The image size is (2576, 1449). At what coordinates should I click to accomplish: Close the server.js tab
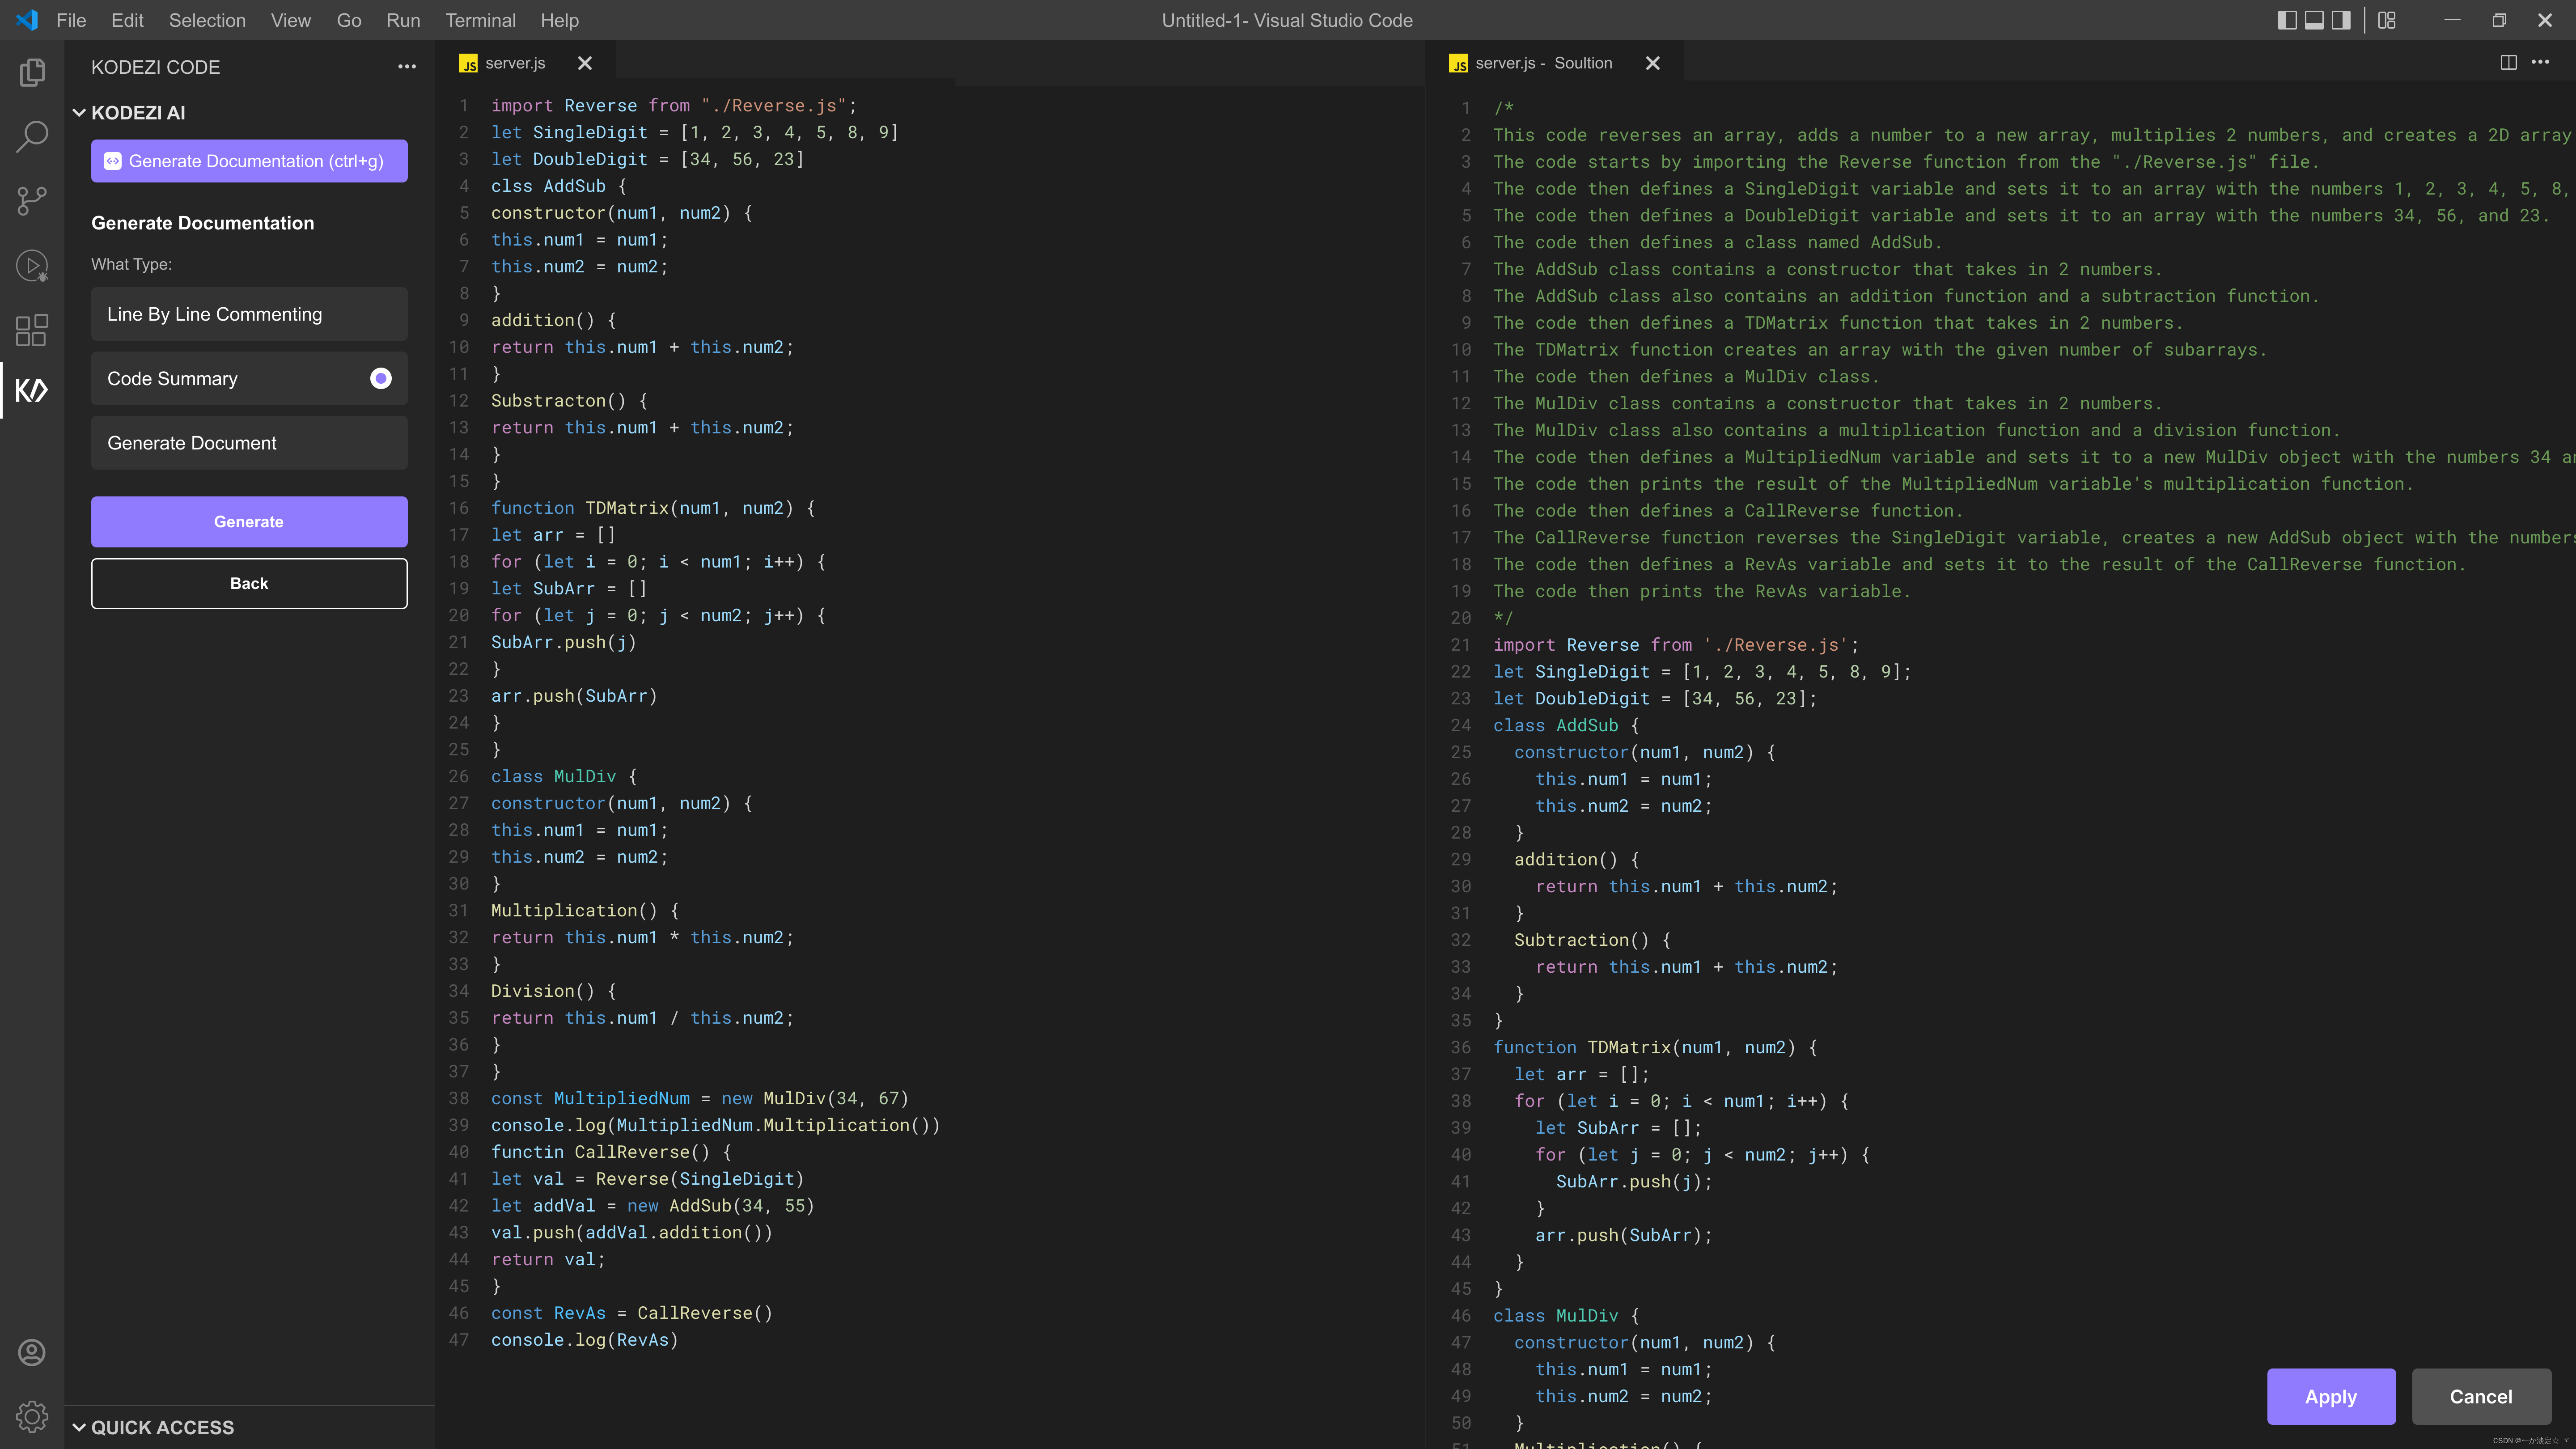tap(585, 63)
